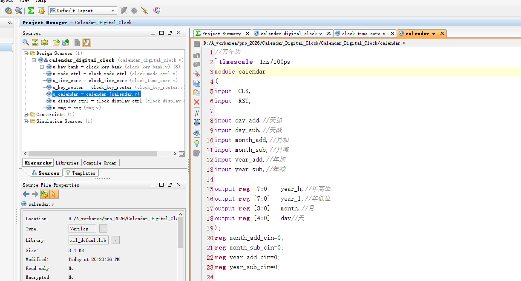The width and height of the screenshot is (521, 281).
Task: Go forward with gray right arrow in Properties
Action: 35,194
